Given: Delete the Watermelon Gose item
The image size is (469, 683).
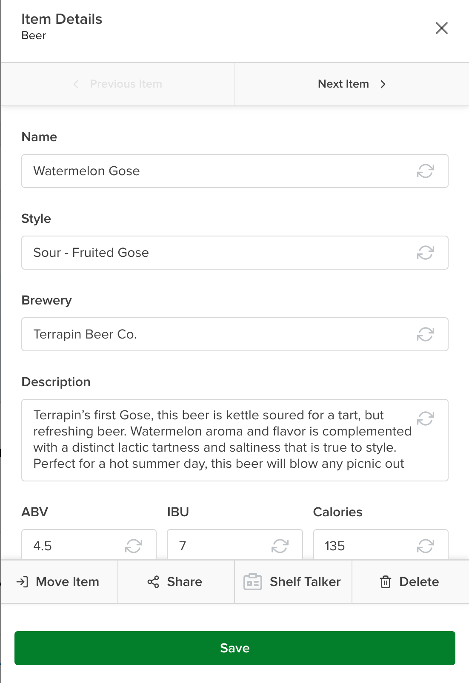Looking at the screenshot, I should tap(411, 582).
